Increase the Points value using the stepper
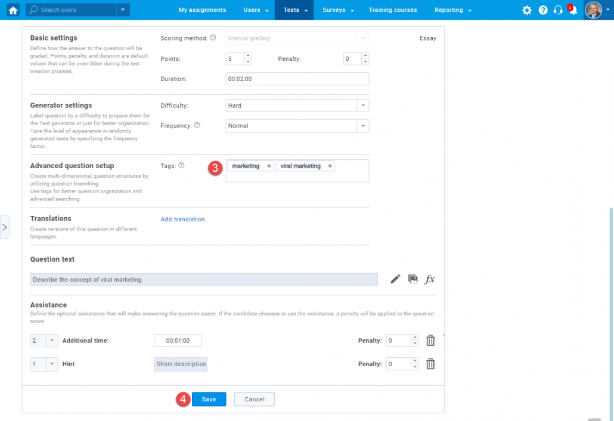The width and height of the screenshot is (614, 421). [x=248, y=55]
